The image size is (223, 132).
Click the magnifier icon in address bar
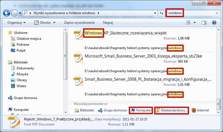(x=25, y=13)
